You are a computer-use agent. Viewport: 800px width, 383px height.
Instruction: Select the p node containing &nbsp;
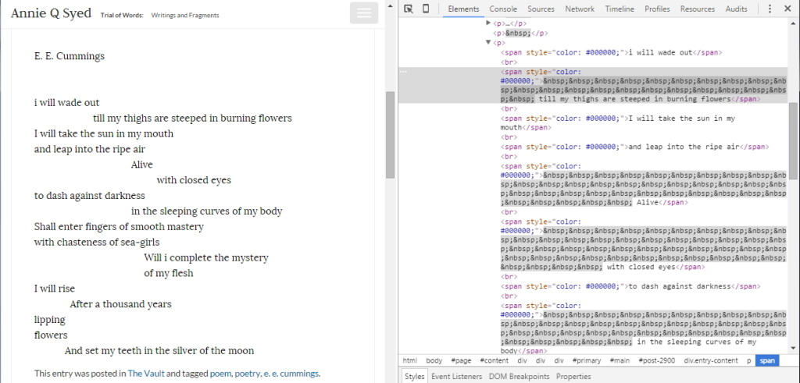[x=520, y=33]
